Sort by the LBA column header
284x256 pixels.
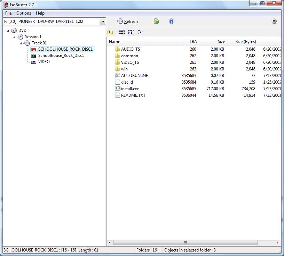tap(188, 42)
